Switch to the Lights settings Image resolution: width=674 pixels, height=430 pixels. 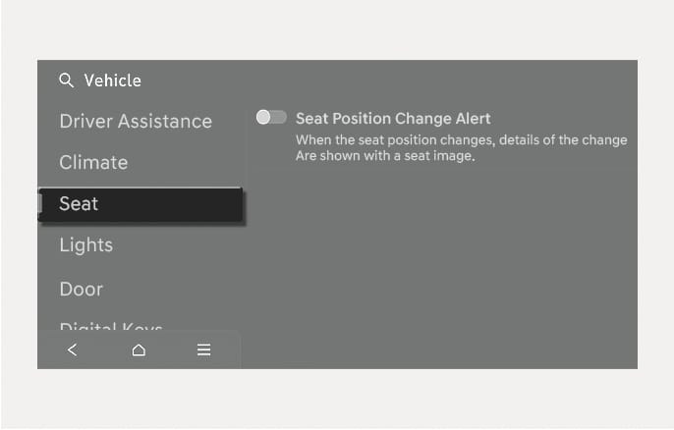86,245
